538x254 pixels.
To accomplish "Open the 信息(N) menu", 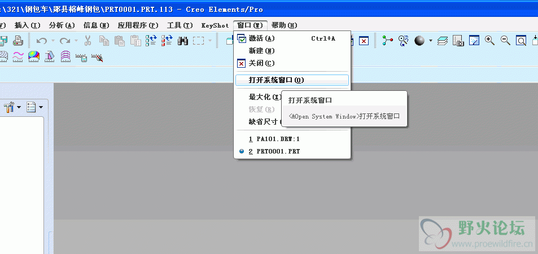I will [96, 25].
